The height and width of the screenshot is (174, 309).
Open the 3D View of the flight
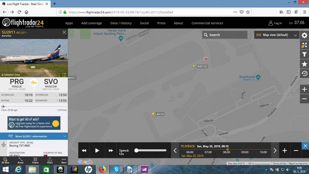coord(5,161)
